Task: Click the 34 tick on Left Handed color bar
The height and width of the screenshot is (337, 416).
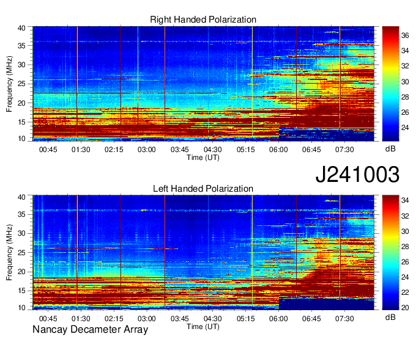Action: [405, 201]
